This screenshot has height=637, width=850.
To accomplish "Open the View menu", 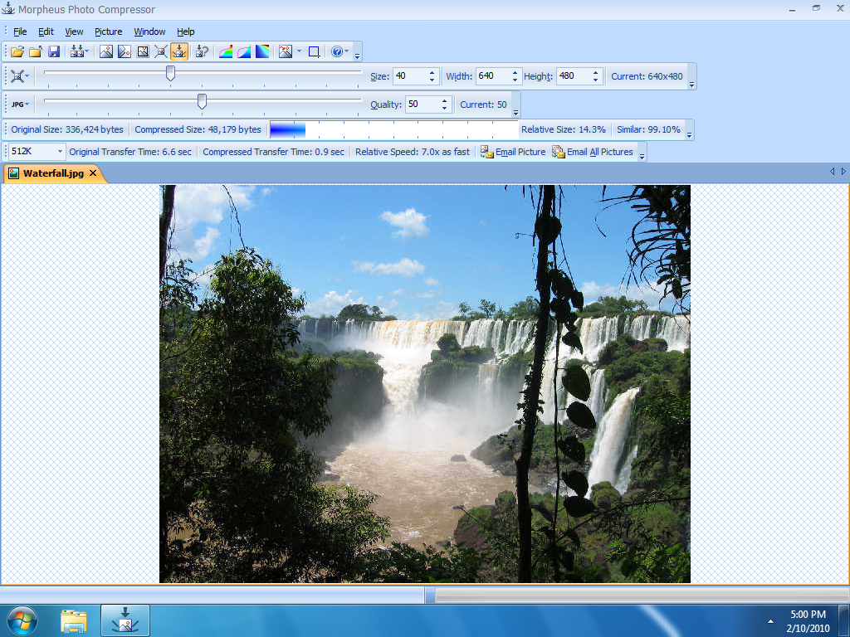I will 74,32.
